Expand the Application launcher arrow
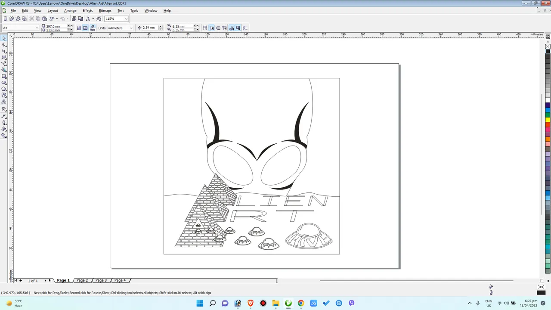This screenshot has width=551, height=310. [x=93, y=19]
